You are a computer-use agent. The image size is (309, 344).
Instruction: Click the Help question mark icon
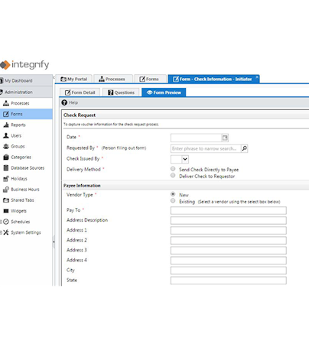[64, 102]
